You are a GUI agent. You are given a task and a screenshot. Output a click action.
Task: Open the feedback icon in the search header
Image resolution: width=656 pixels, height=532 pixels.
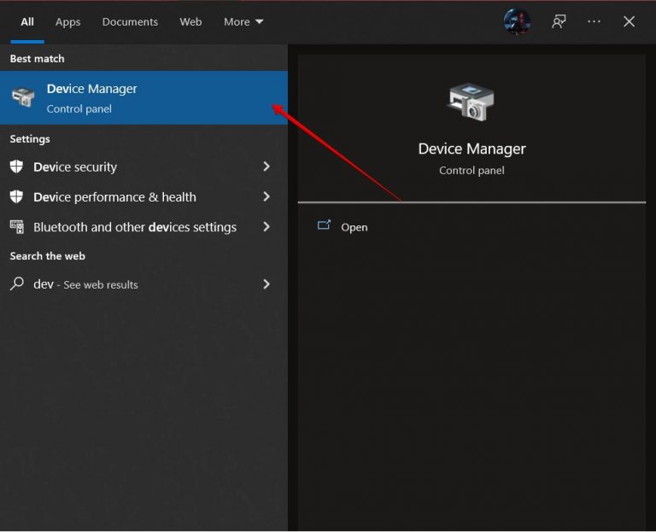[559, 21]
